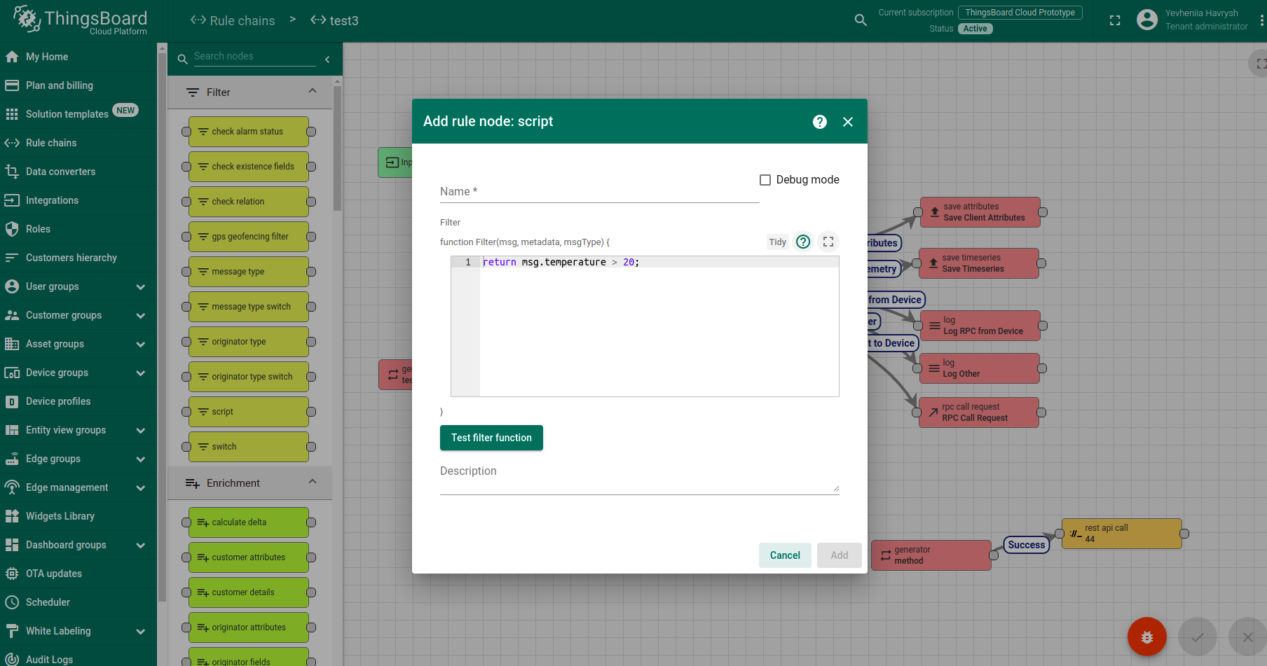
Task: Open Widgets Library from sidebar
Action: (78, 516)
